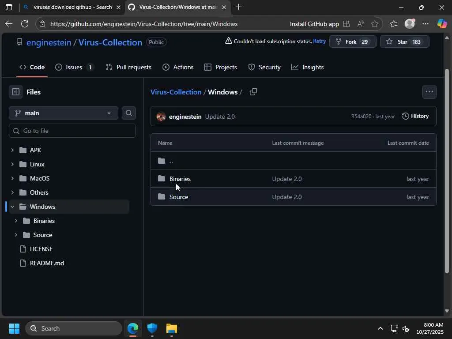Expand Binaries subfolder chevron in tree
Image resolution: width=452 pixels, height=339 pixels.
[16, 221]
